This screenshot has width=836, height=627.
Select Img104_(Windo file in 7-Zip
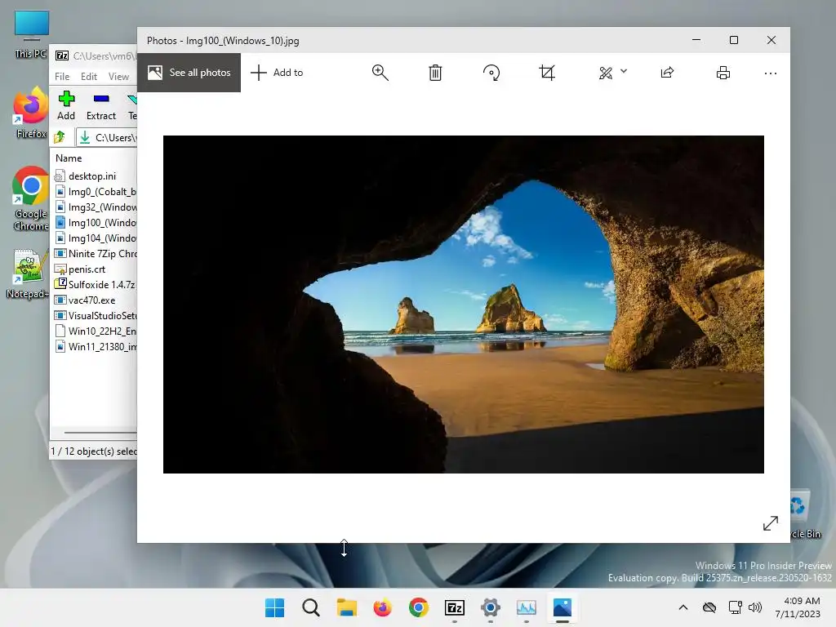tap(95, 238)
